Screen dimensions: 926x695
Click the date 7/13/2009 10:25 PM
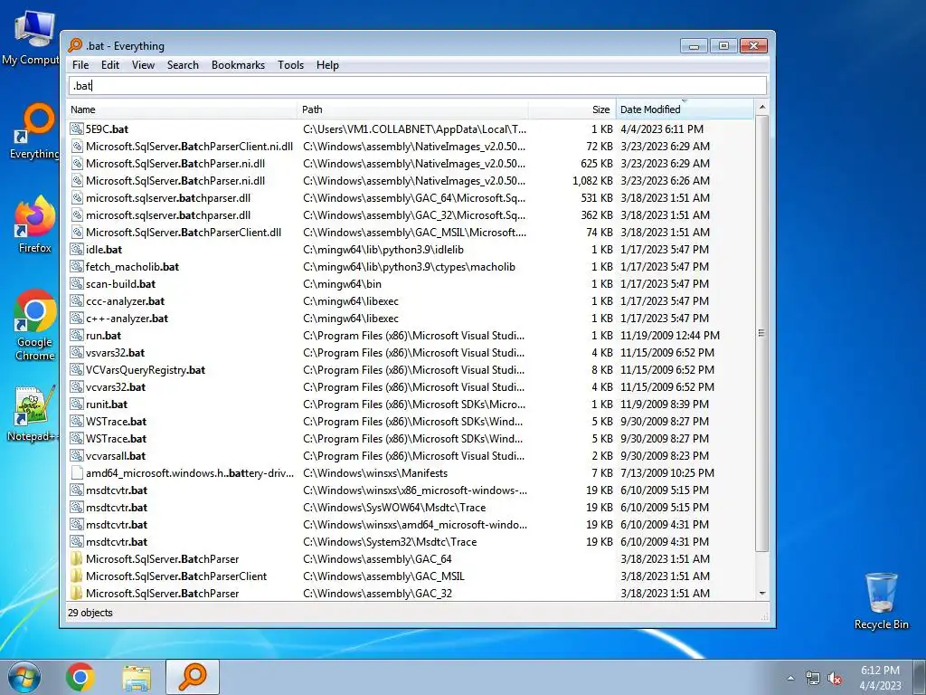666,472
